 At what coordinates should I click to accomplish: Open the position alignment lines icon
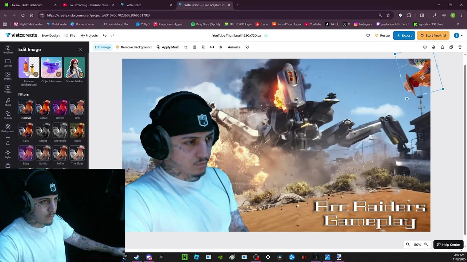point(194,47)
